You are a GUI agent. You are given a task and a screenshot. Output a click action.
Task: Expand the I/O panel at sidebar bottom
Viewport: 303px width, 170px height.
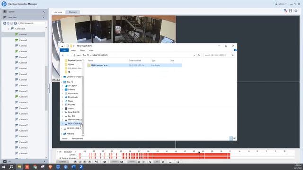(44, 161)
